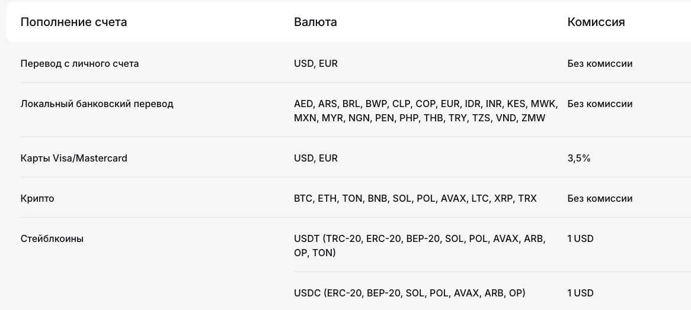Click the 1 USD fee for USDC
Screen dimensions: 691x310
[580, 293]
